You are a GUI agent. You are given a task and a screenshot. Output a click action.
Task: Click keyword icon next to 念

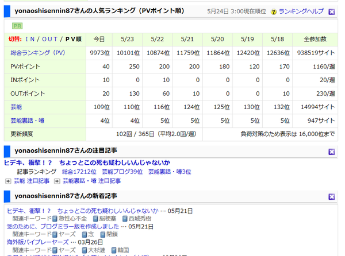pyautogui.click(x=85, y=235)
